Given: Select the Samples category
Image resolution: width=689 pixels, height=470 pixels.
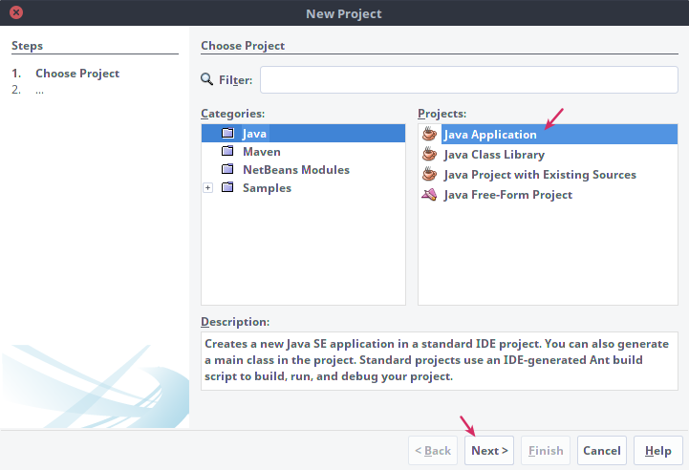Looking at the screenshot, I should 267,188.
